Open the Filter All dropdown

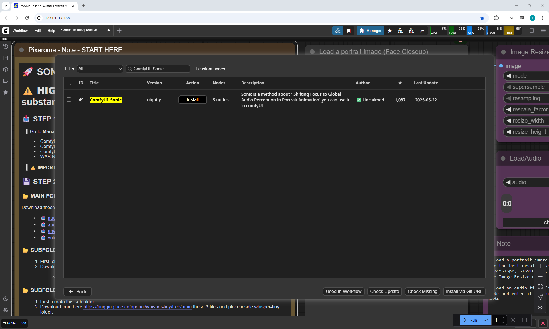[100, 69]
